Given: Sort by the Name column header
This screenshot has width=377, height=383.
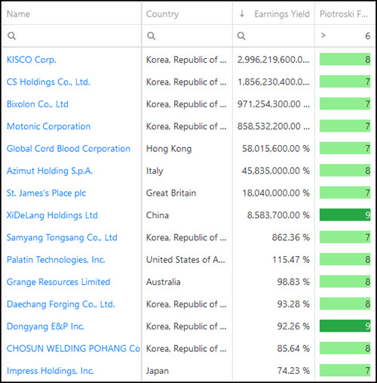Looking at the screenshot, I should pyautogui.click(x=18, y=14).
